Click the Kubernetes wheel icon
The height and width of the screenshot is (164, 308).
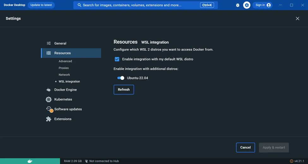pyautogui.click(x=49, y=99)
